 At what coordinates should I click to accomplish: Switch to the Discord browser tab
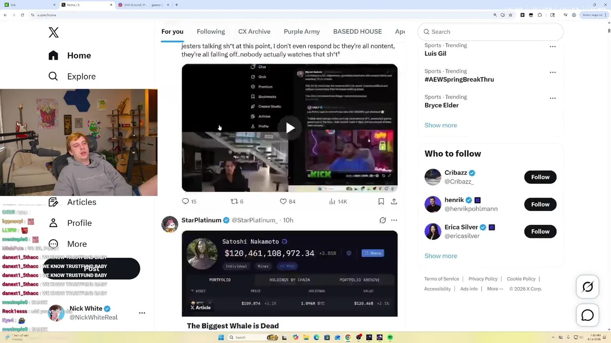pos(143,5)
